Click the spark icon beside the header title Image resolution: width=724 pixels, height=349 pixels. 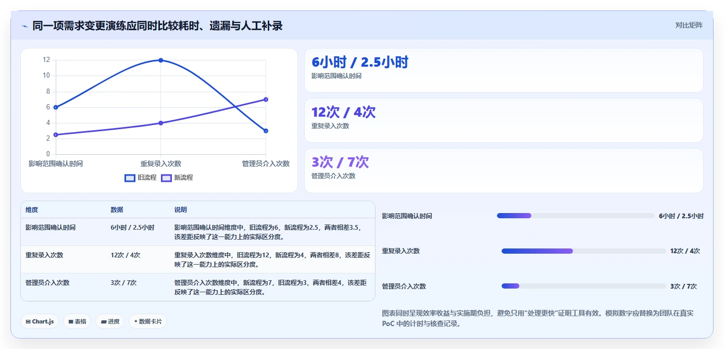(24, 26)
